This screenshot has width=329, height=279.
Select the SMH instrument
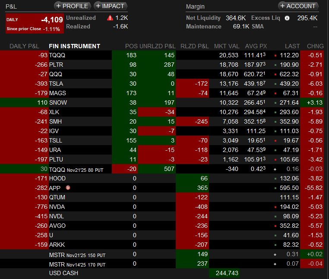click(55, 121)
